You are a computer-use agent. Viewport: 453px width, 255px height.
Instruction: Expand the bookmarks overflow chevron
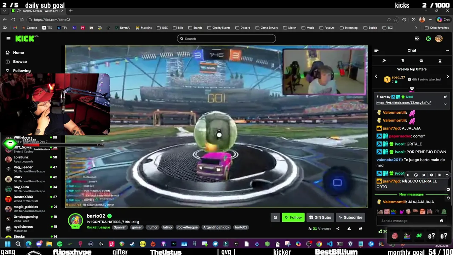(x=416, y=28)
